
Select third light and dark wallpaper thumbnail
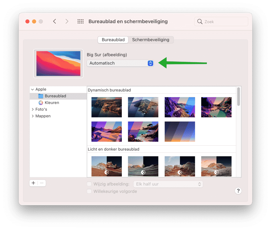click(180, 166)
